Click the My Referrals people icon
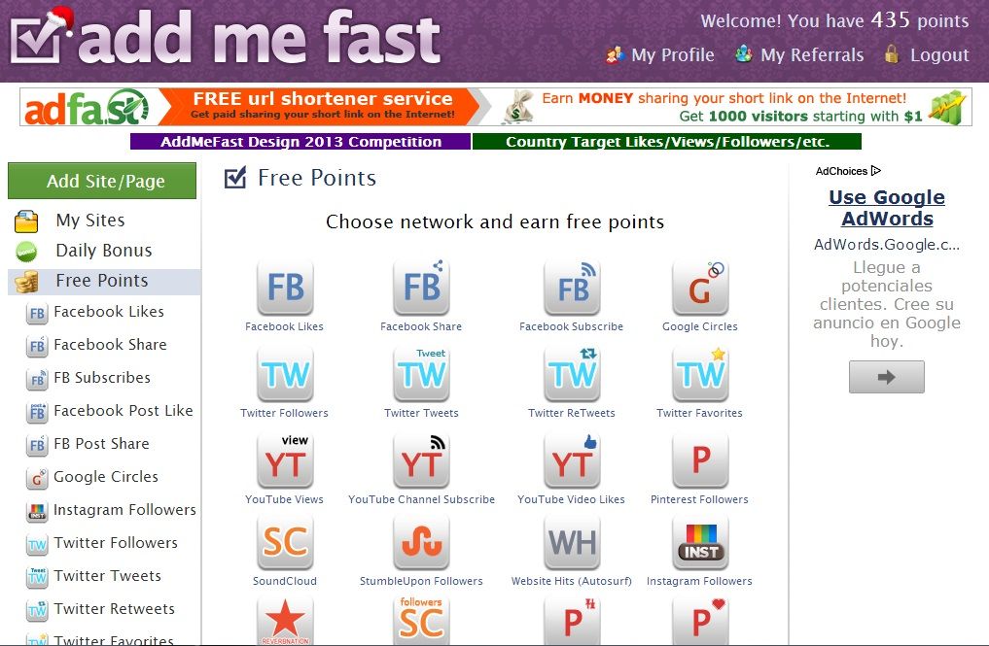 coord(744,54)
